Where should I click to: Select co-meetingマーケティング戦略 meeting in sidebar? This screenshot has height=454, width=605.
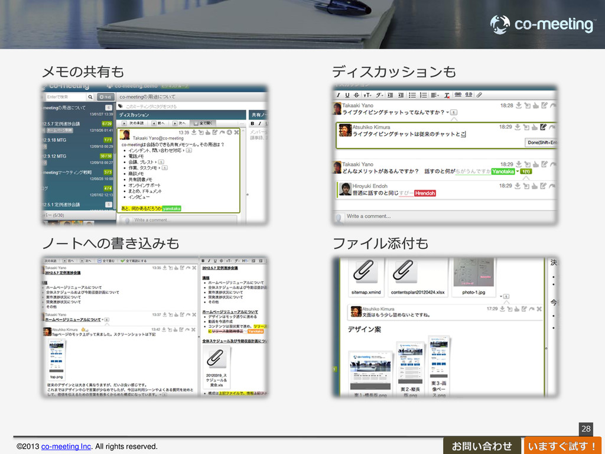(x=77, y=175)
